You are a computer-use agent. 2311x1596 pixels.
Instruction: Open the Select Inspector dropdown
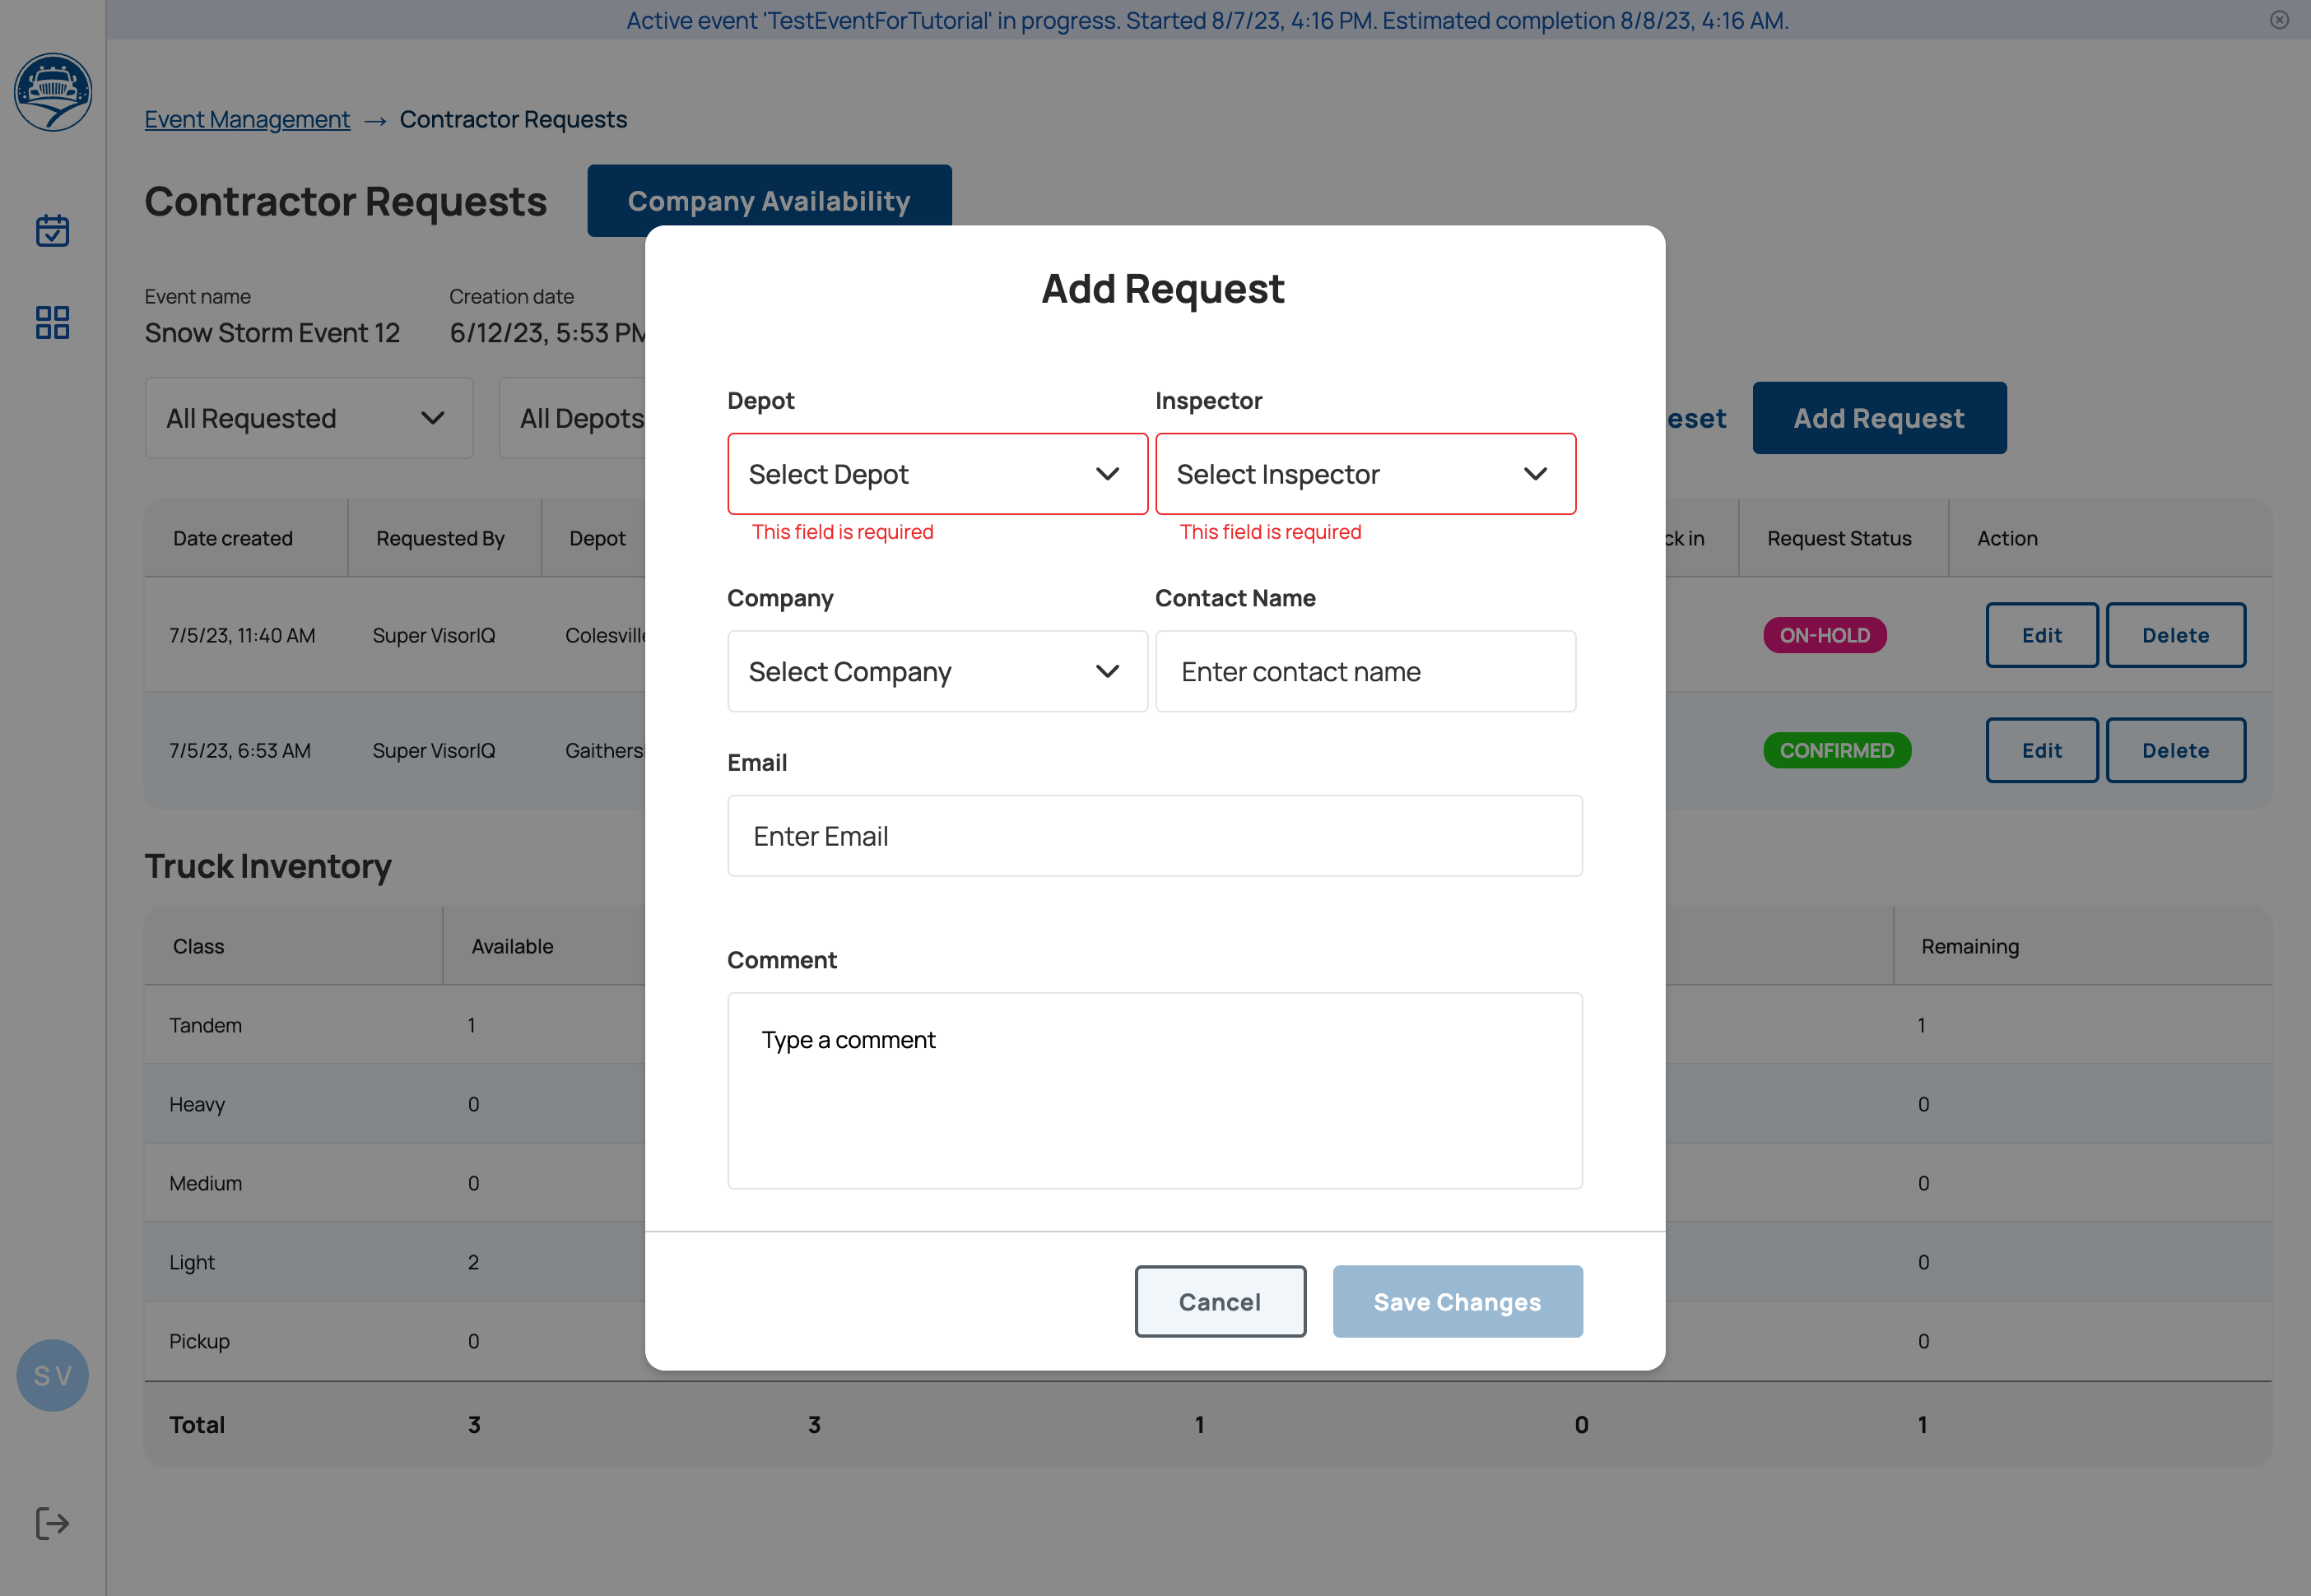(x=1365, y=474)
